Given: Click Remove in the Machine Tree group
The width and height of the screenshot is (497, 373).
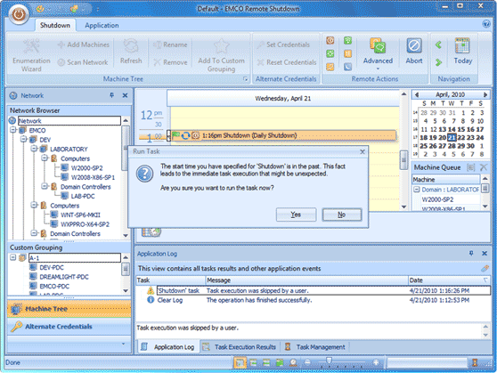Looking at the screenshot, I should pyautogui.click(x=170, y=62).
